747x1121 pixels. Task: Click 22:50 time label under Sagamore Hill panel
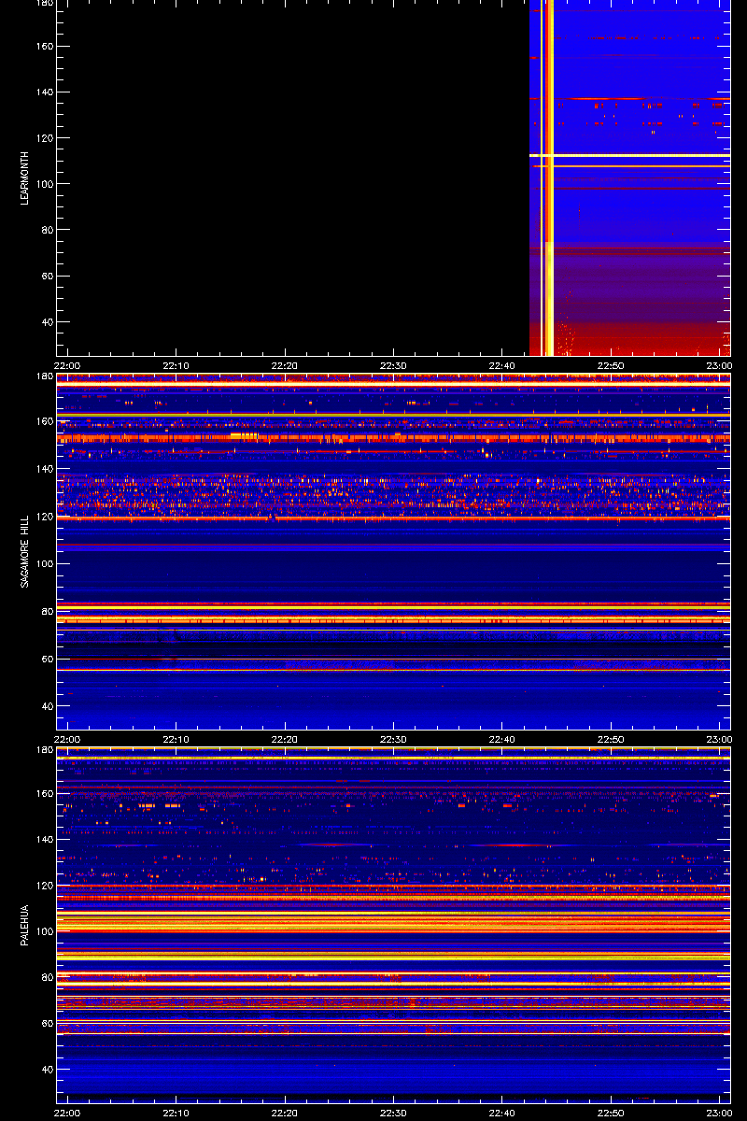tap(611, 740)
